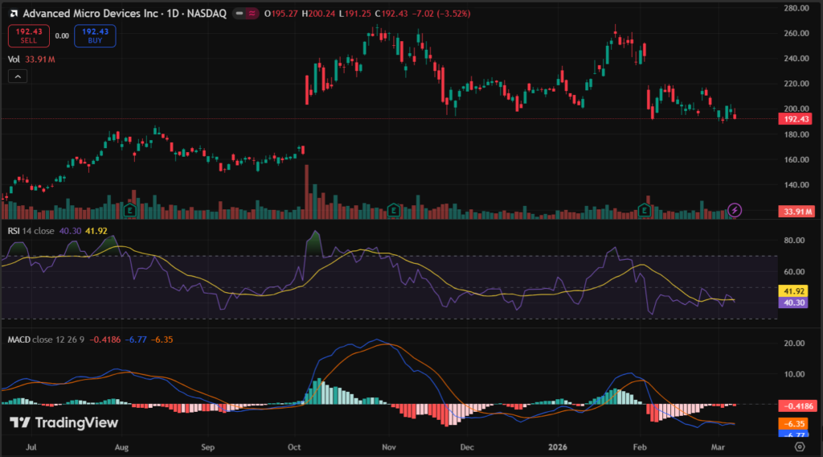Image resolution: width=823 pixels, height=457 pixels.
Task: Click the purple lightning bolt event icon
Action: [x=735, y=210]
